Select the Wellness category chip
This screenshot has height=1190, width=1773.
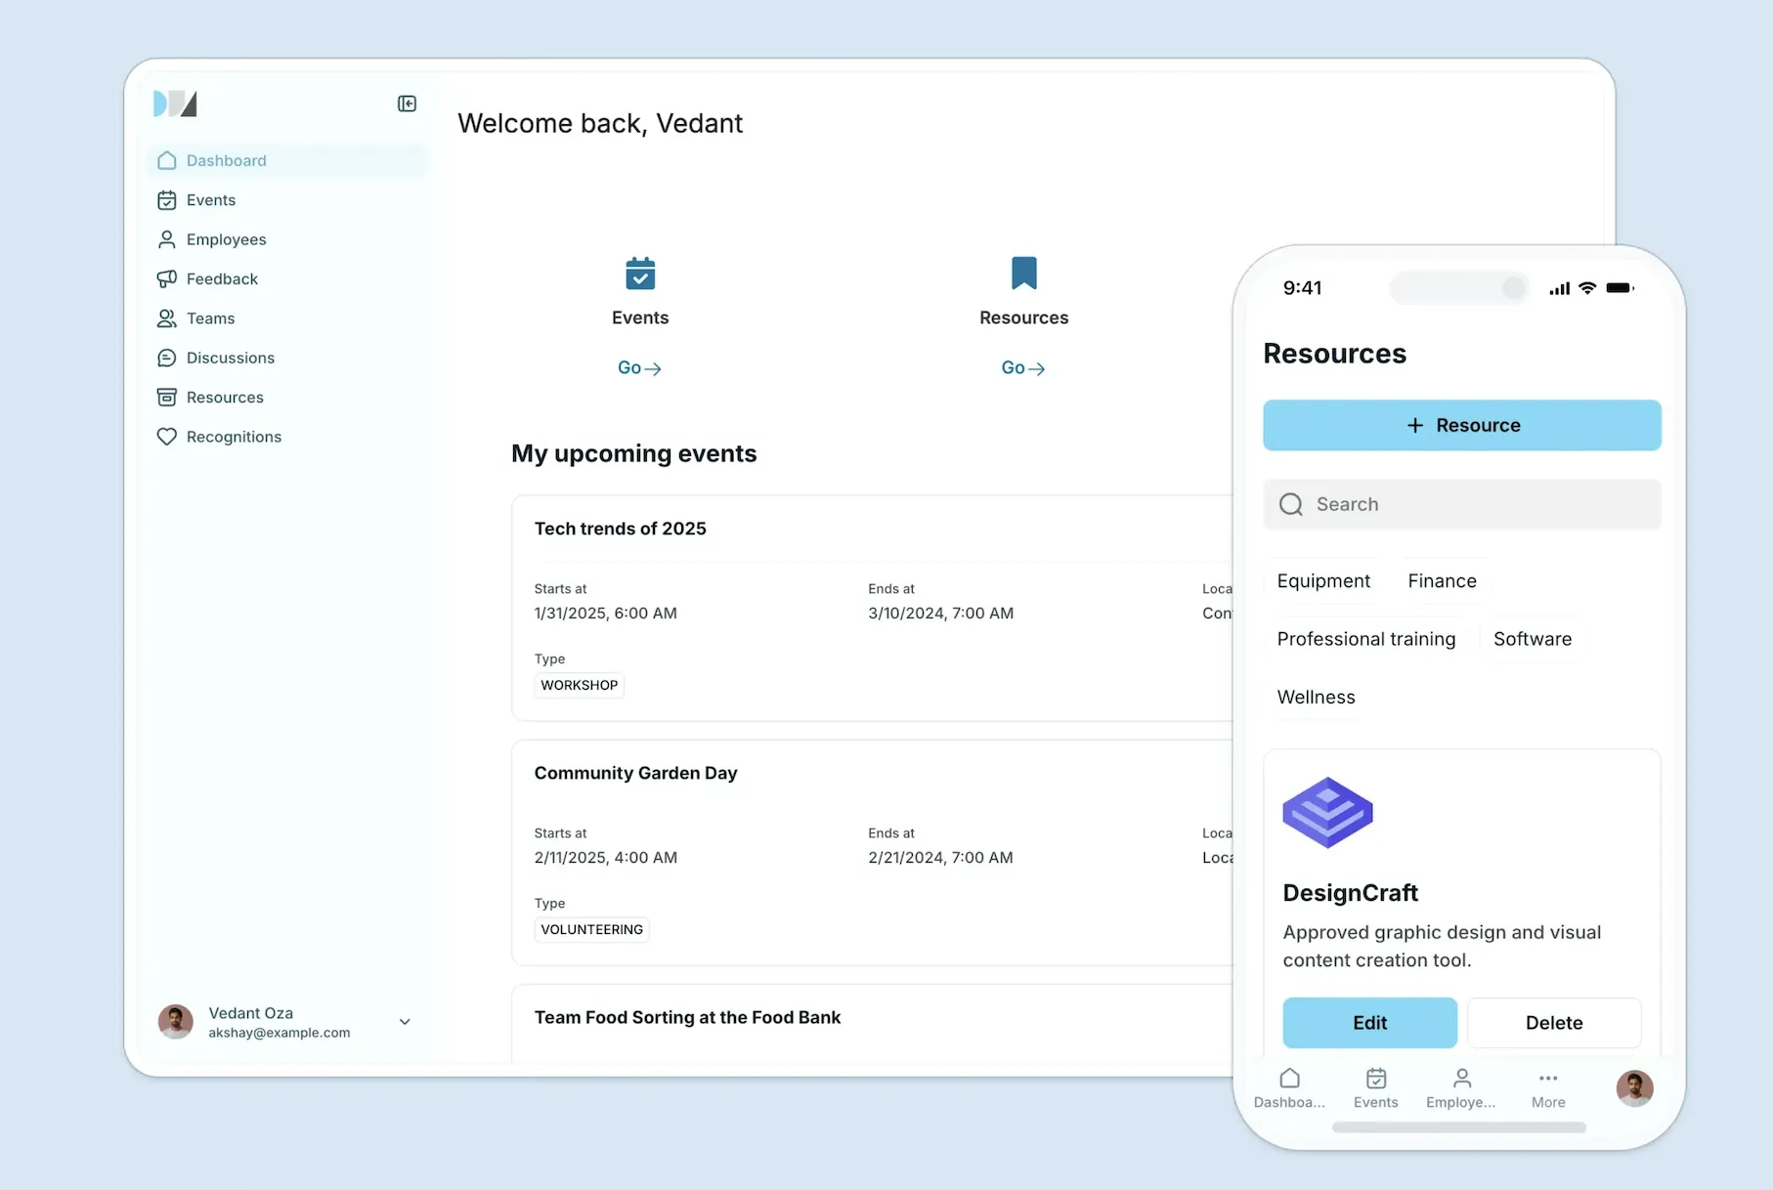coord(1316,698)
